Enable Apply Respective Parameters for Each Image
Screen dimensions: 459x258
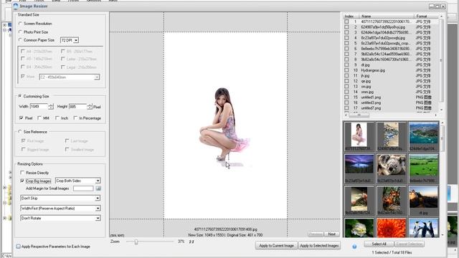(x=18, y=247)
